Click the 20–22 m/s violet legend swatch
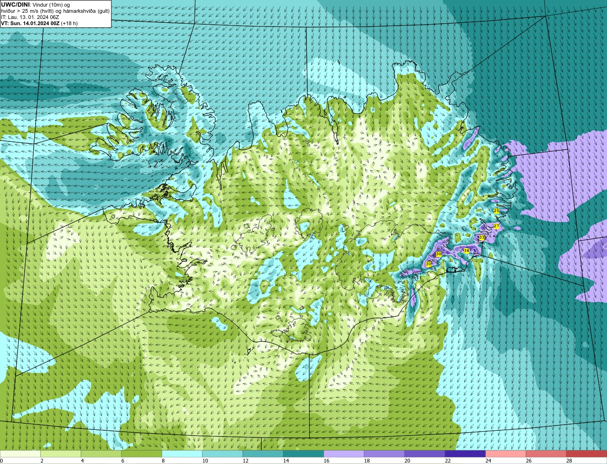Screen dimensions: 607x464 (x=425, y=454)
